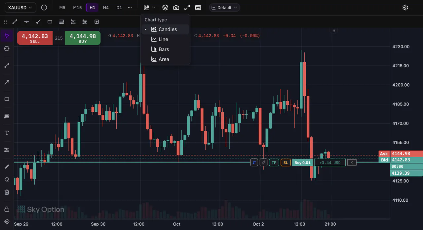
Task: Select horizontal line tool in top bar
Action: click(x=26, y=22)
